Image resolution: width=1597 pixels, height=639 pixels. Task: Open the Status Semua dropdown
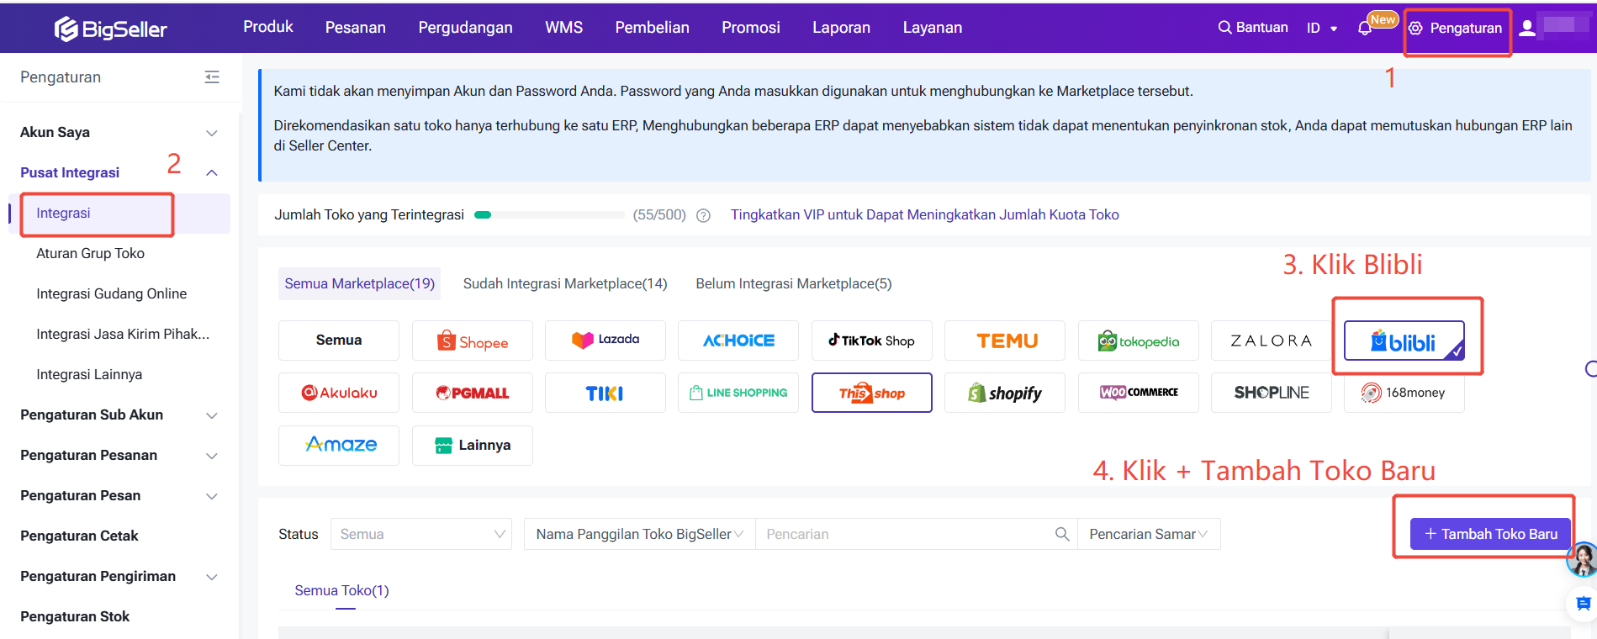(x=421, y=534)
